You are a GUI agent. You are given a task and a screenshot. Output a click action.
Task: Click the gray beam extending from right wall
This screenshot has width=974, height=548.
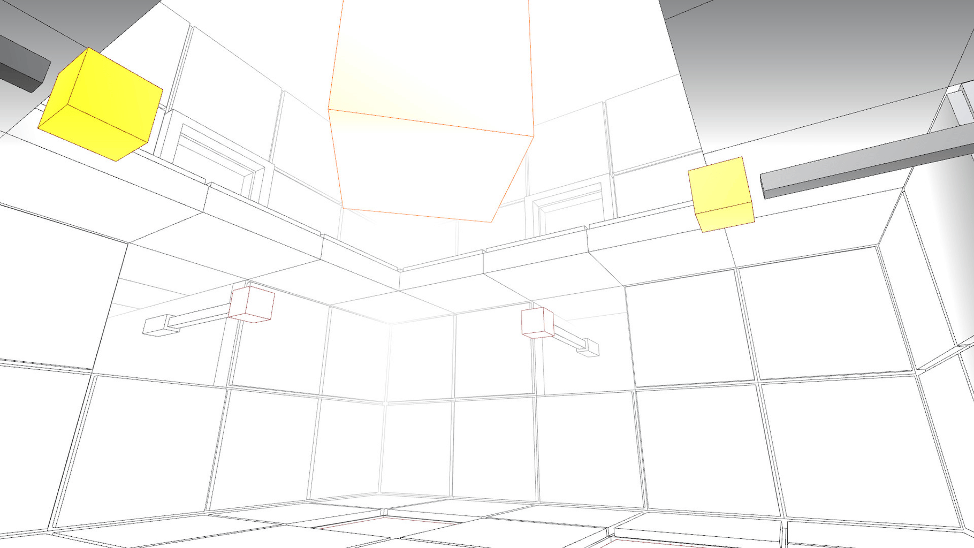(x=866, y=162)
